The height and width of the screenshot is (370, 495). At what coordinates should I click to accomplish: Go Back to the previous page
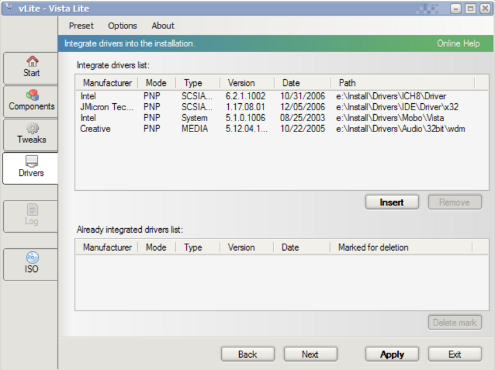(x=247, y=355)
